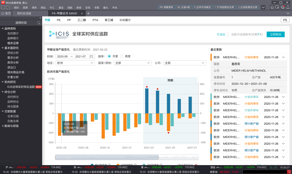This screenshot has width=292, height=174.
Task: Go forward with the right arrow navigation icon
Action: (8, 8)
